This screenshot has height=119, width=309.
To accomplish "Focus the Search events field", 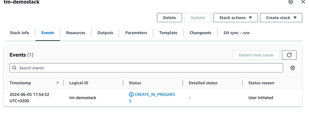I will coord(149,68).
